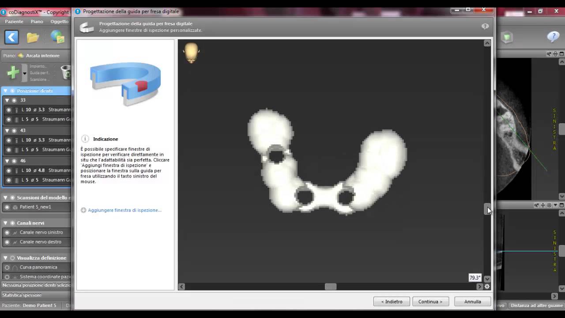Viewport: 565px width, 318px height.
Task: Click Distanza ad altre guaine status button
Action: pos(537,305)
